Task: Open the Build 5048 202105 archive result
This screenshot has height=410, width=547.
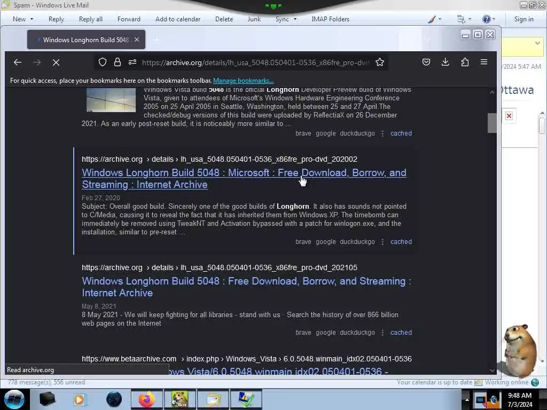Action: [246, 287]
